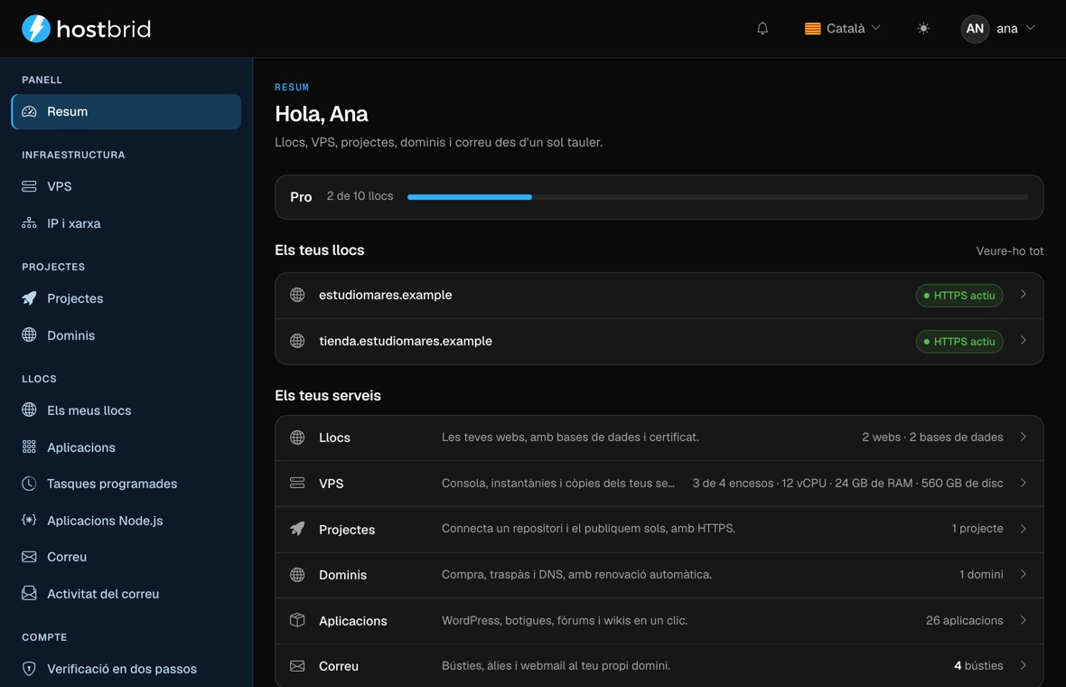Click the Aplicacions Node.js icon
This screenshot has width=1066, height=687.
point(29,521)
